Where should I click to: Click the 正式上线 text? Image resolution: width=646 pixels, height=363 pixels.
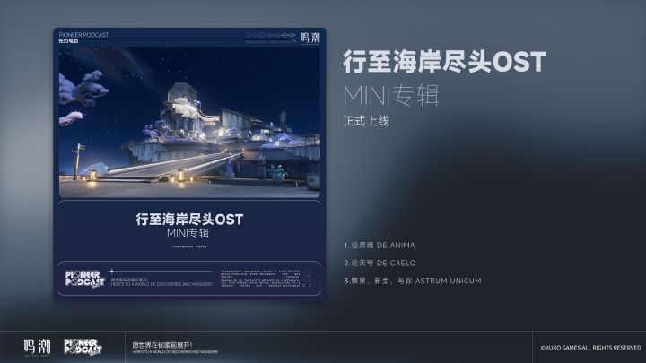click(366, 121)
